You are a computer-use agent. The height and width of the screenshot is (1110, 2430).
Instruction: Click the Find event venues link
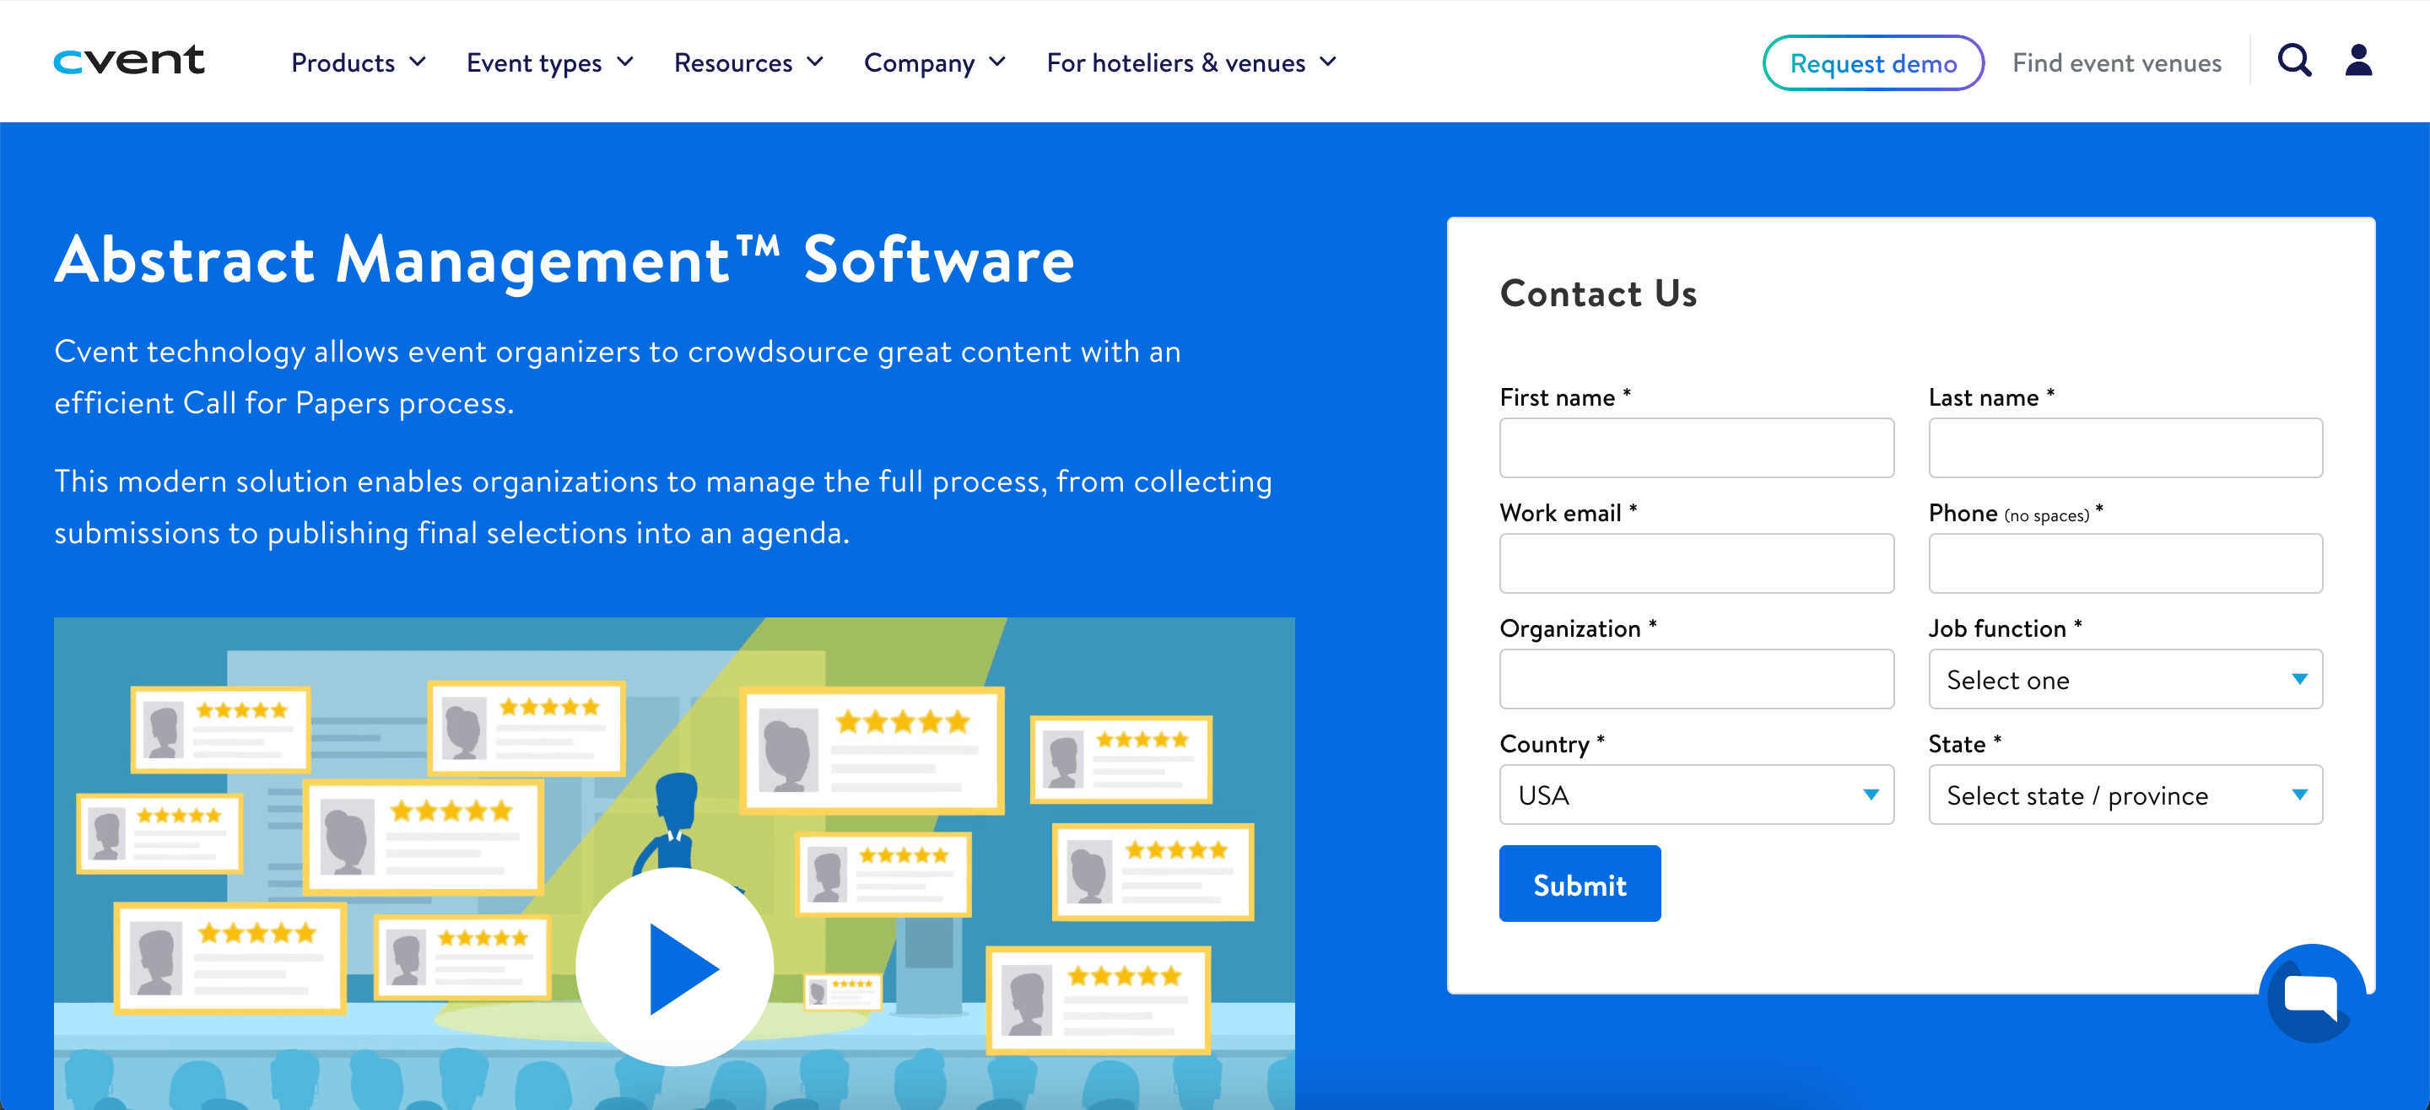[2116, 62]
